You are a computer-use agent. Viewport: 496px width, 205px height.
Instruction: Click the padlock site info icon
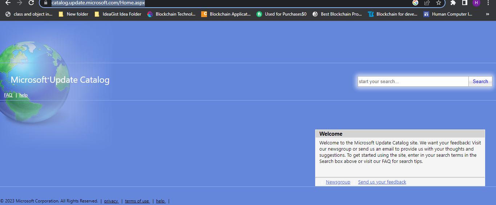tap(45, 3)
